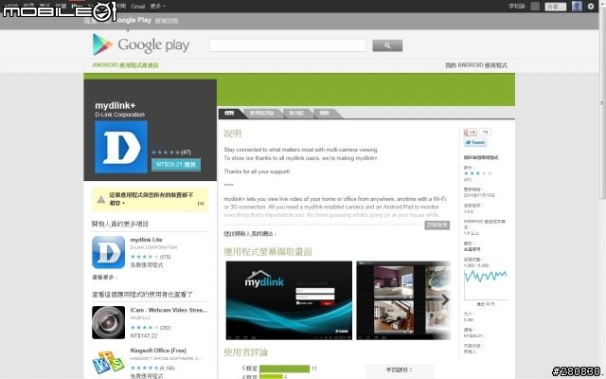Screen dimensions: 606x379
Task: Click the 應用程式螢幕擷取畫面 heading
Action: tap(268, 252)
